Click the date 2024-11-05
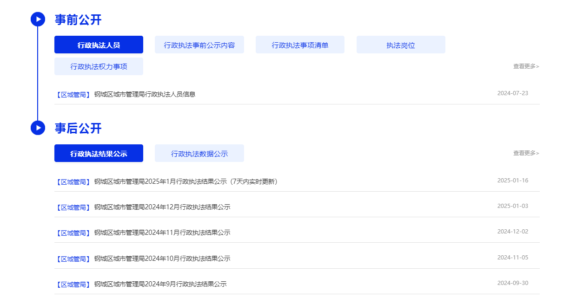583x304 pixels. pos(513,258)
